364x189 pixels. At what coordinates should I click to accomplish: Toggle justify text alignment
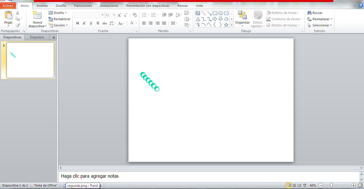click(x=164, y=23)
